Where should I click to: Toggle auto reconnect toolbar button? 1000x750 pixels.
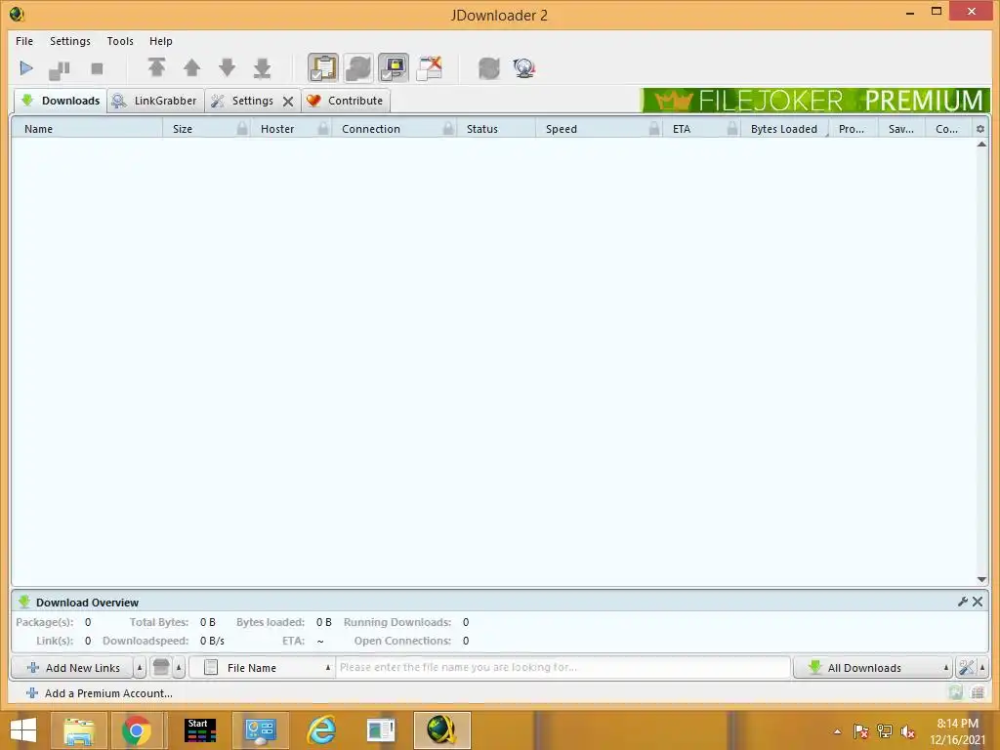click(x=358, y=67)
